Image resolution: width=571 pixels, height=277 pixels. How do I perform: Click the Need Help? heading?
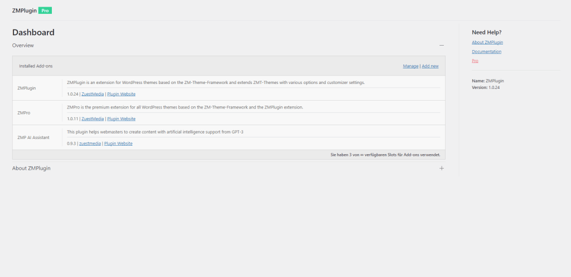pyautogui.click(x=486, y=32)
